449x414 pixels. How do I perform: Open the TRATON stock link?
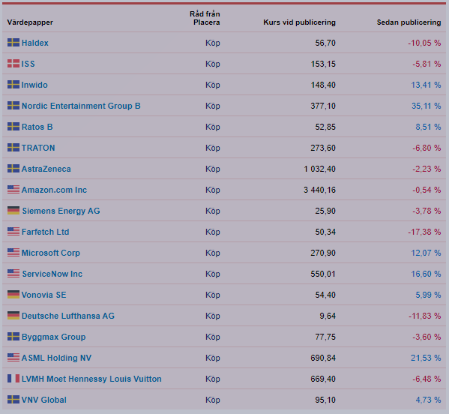tap(38, 148)
